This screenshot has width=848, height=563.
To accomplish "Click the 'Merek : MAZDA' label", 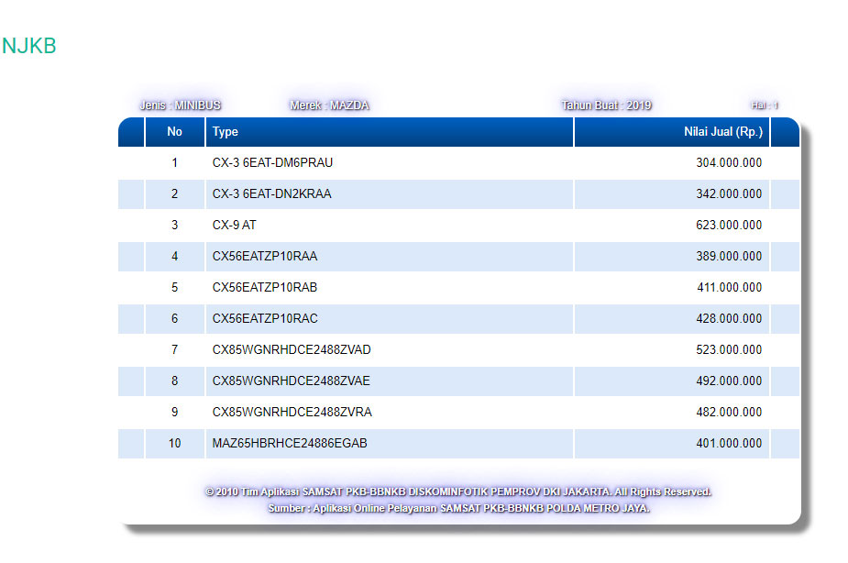I will point(329,105).
